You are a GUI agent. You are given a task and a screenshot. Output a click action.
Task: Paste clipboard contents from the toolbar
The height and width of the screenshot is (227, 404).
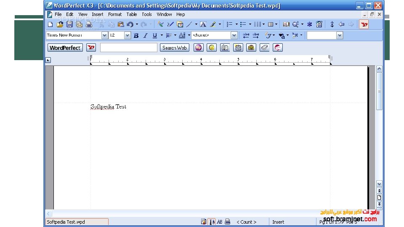121,24
